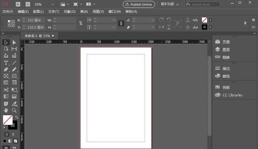Open the 页面 panel

(222, 42)
